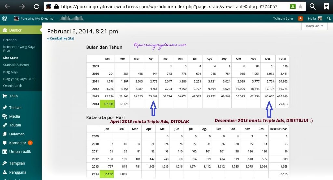Click the 2.049 Feb 2014 average cell
This screenshot has width=333, height=180.
(121, 174)
